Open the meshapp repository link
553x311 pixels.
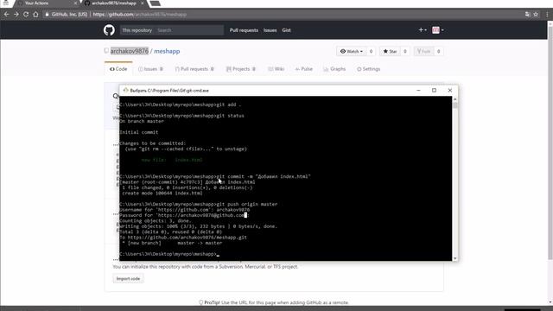167,51
